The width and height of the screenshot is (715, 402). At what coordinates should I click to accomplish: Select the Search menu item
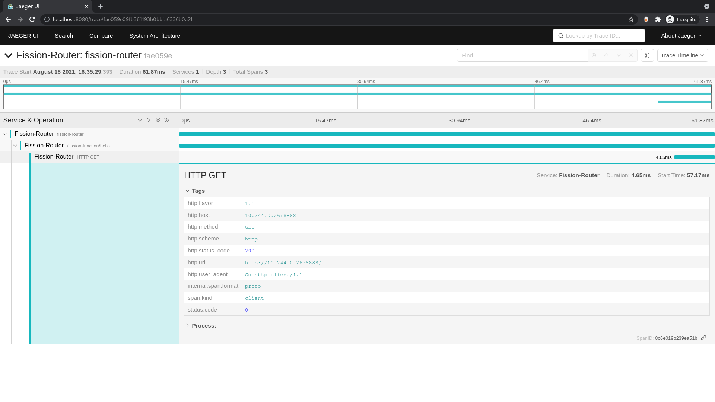pyautogui.click(x=64, y=35)
